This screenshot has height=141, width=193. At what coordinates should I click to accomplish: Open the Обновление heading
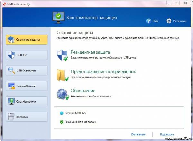[x=83, y=91]
